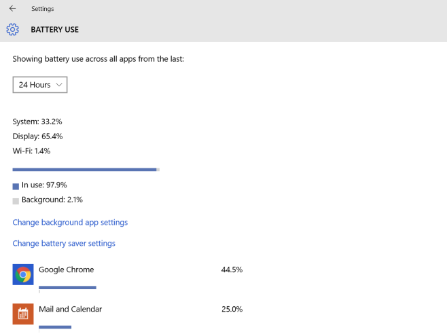The image size is (447, 334).
Task: Click the Background gray legend square
Action: [x=16, y=201]
